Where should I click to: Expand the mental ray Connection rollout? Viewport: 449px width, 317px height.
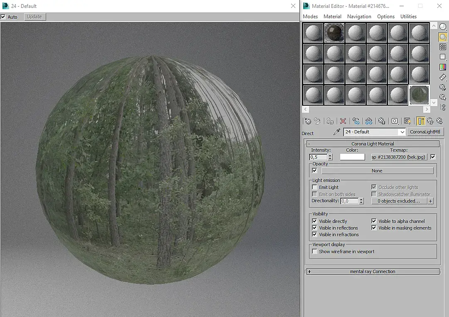click(372, 271)
